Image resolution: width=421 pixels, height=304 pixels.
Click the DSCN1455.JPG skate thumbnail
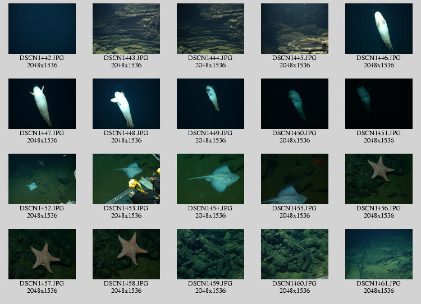click(295, 179)
